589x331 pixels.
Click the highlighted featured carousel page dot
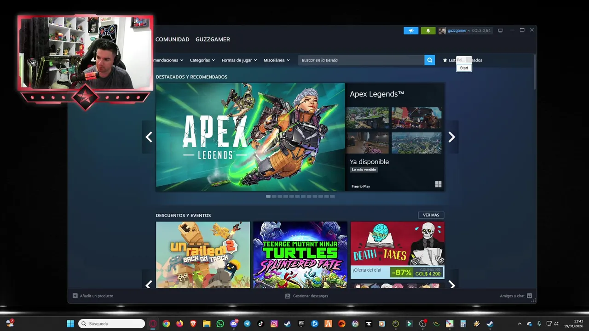tap(268, 196)
